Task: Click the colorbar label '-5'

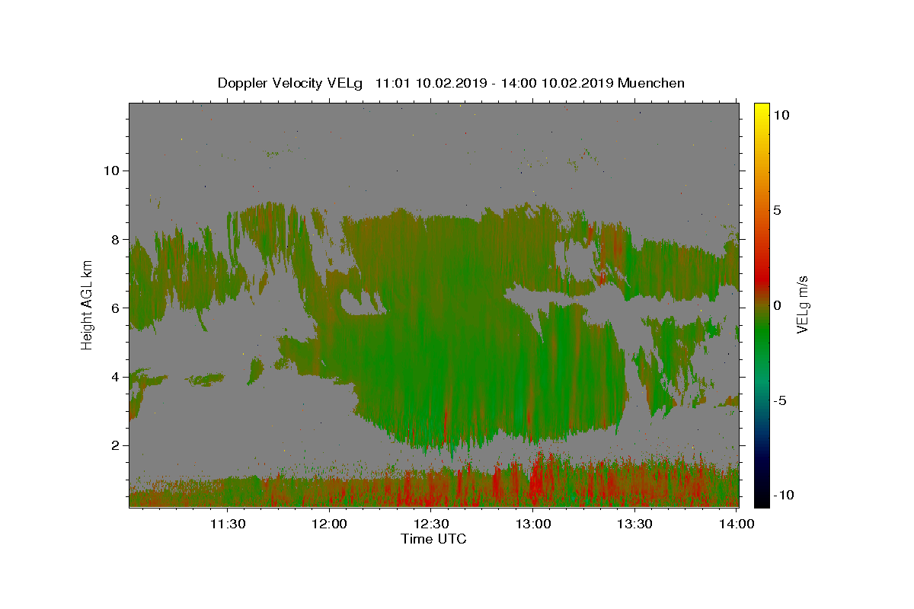Action: click(x=780, y=400)
